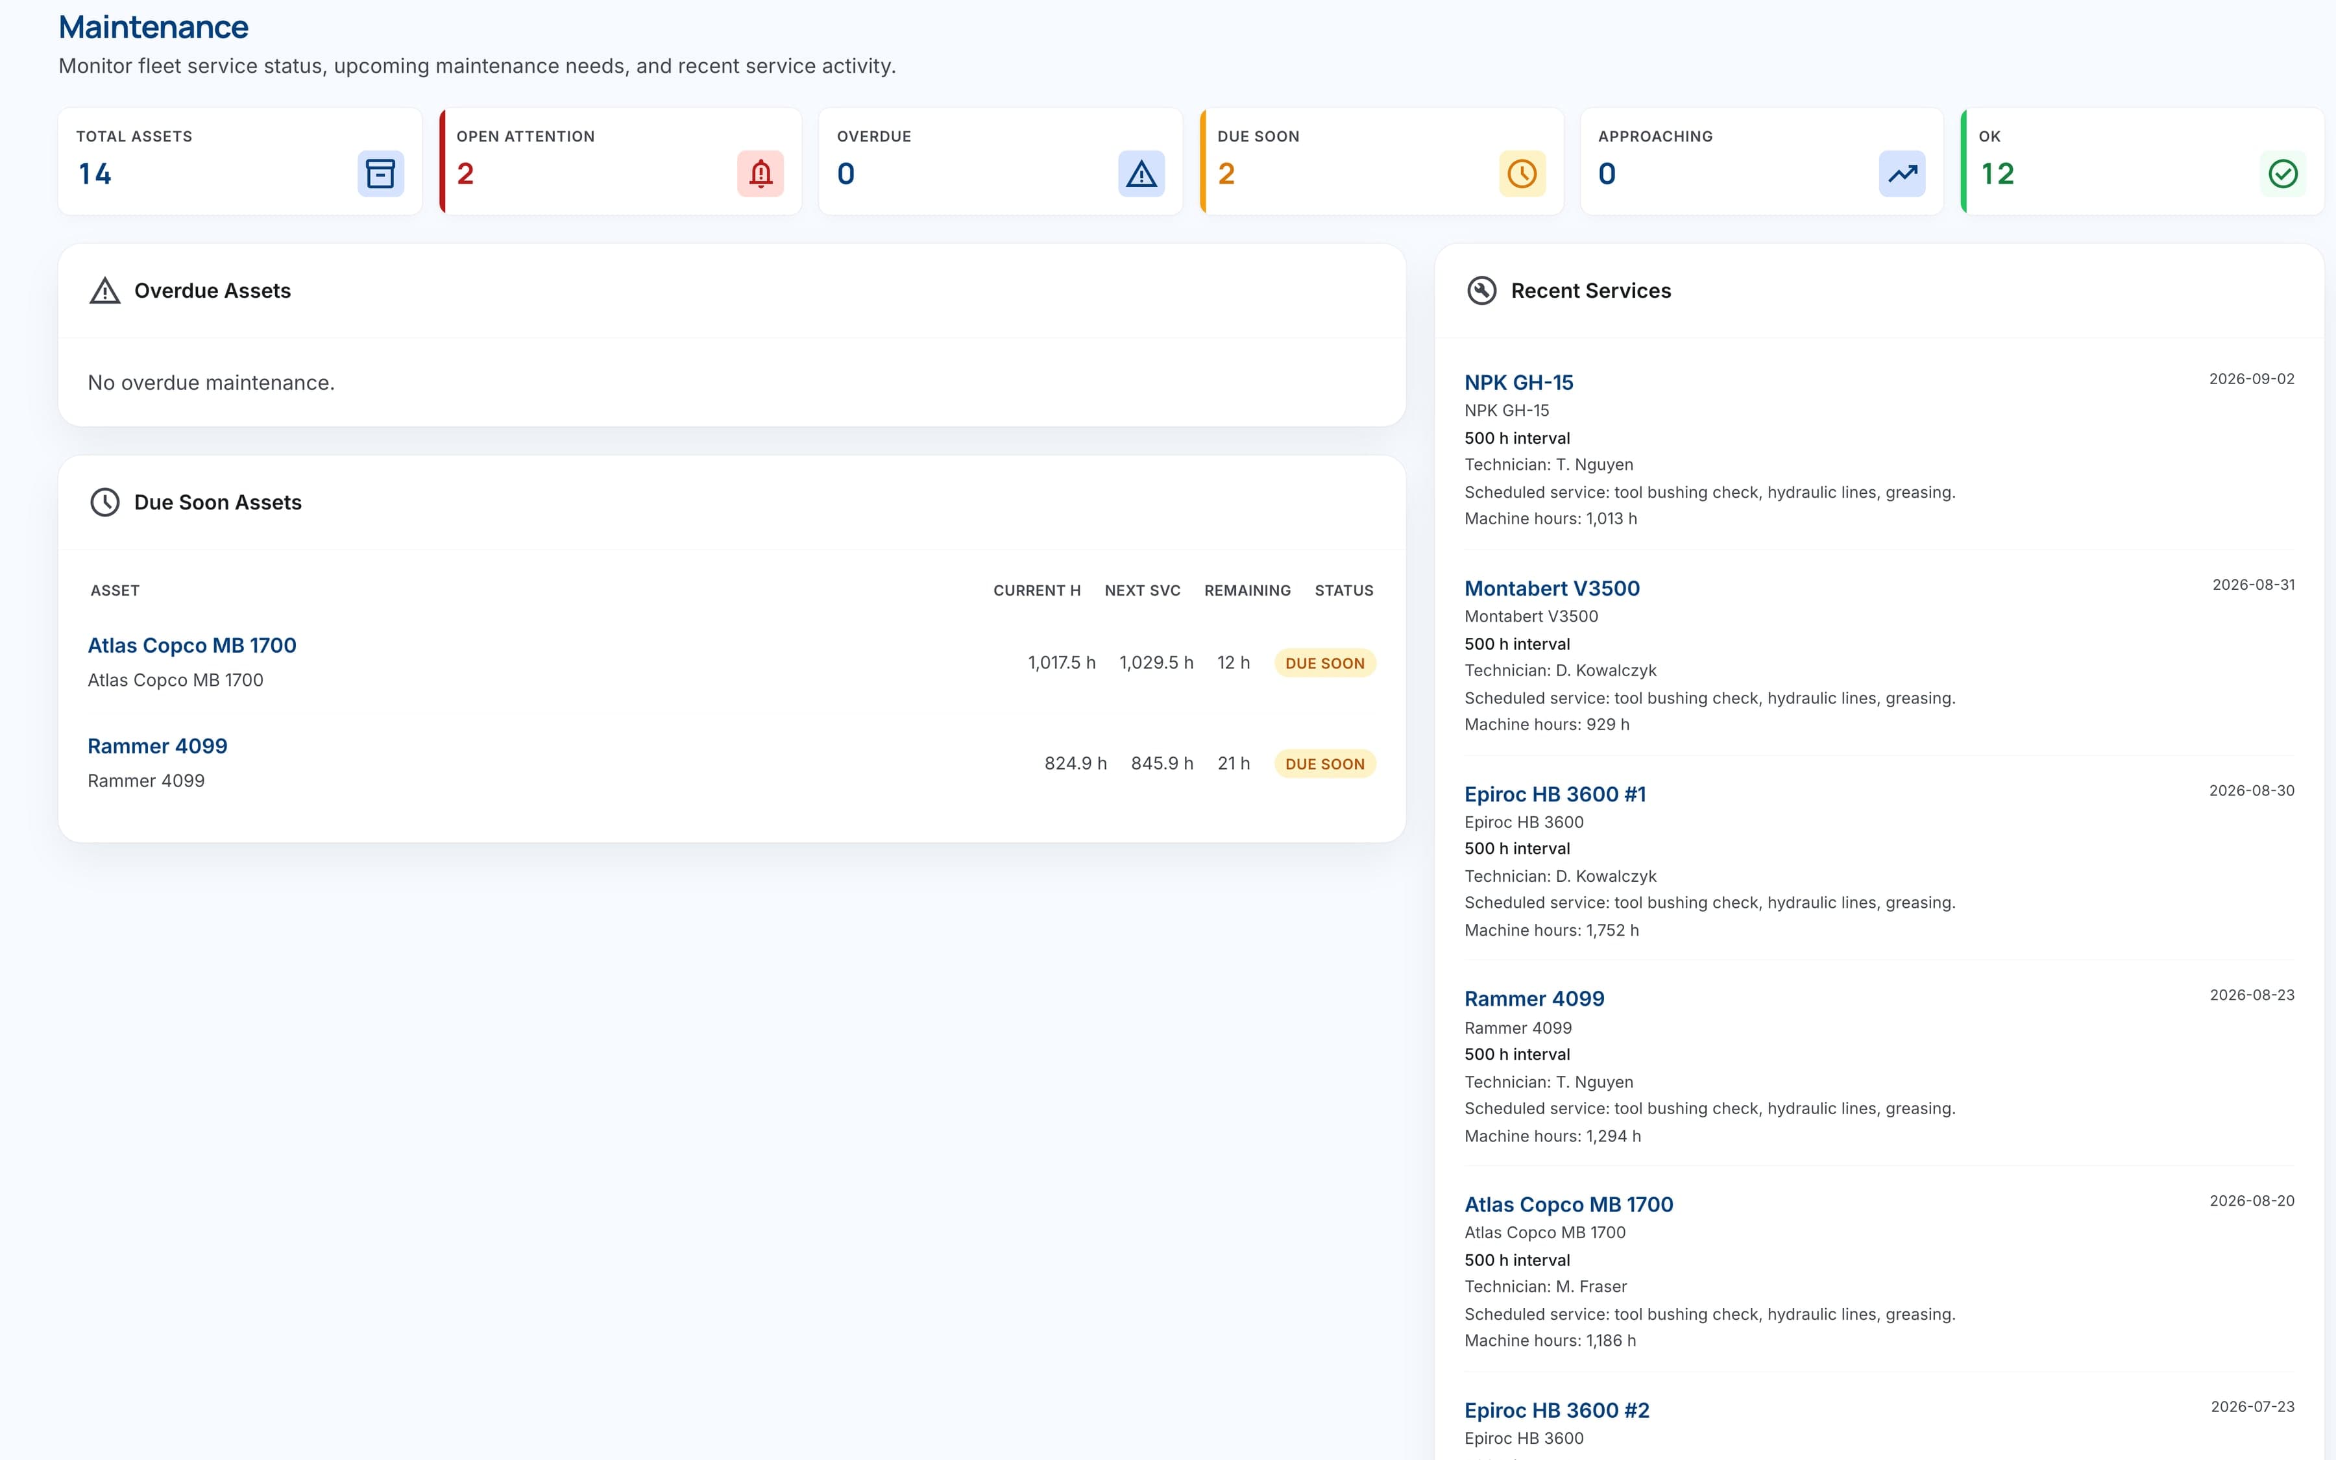Select the ASSET column header
The width and height of the screenshot is (2336, 1460).
[x=115, y=590]
